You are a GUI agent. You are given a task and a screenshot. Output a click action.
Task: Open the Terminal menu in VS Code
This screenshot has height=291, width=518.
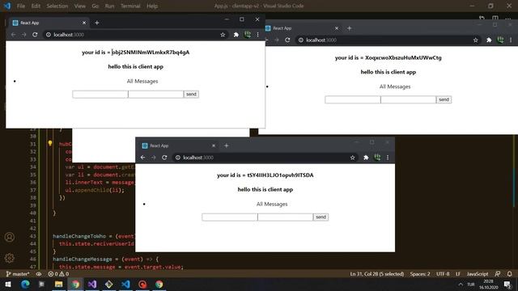coord(130,6)
